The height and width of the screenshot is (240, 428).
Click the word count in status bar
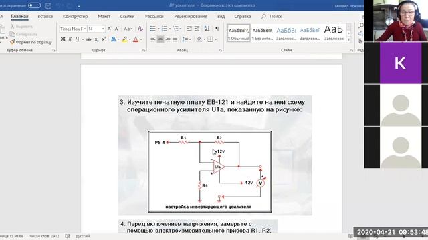point(44,236)
